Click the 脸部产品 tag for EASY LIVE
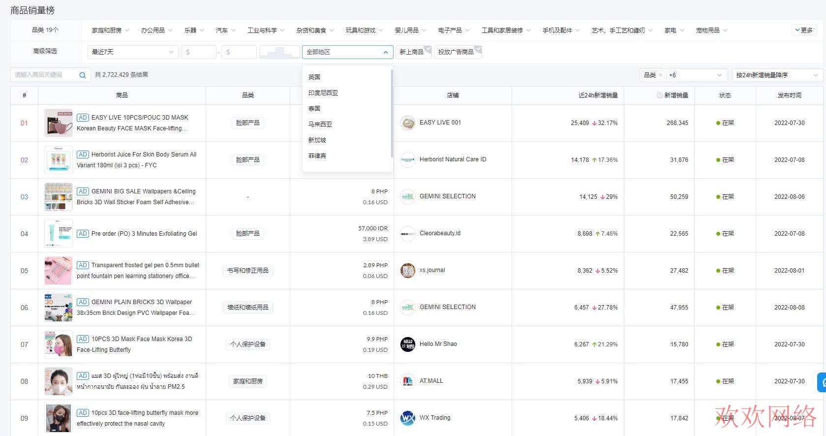 point(248,123)
